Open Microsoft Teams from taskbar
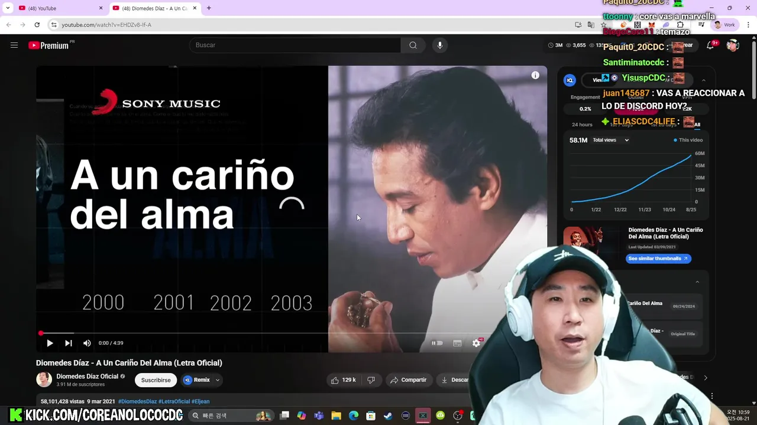Screen dimensions: 757x425 pos(319,416)
